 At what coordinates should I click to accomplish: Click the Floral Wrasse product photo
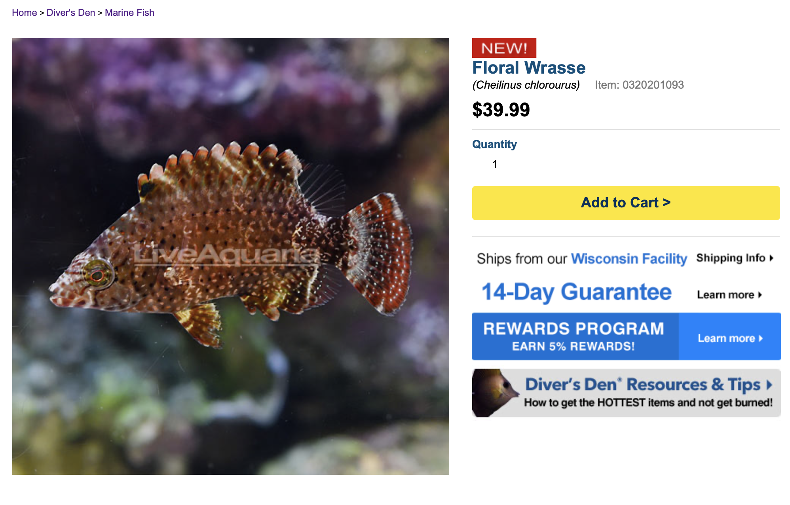coord(231,256)
